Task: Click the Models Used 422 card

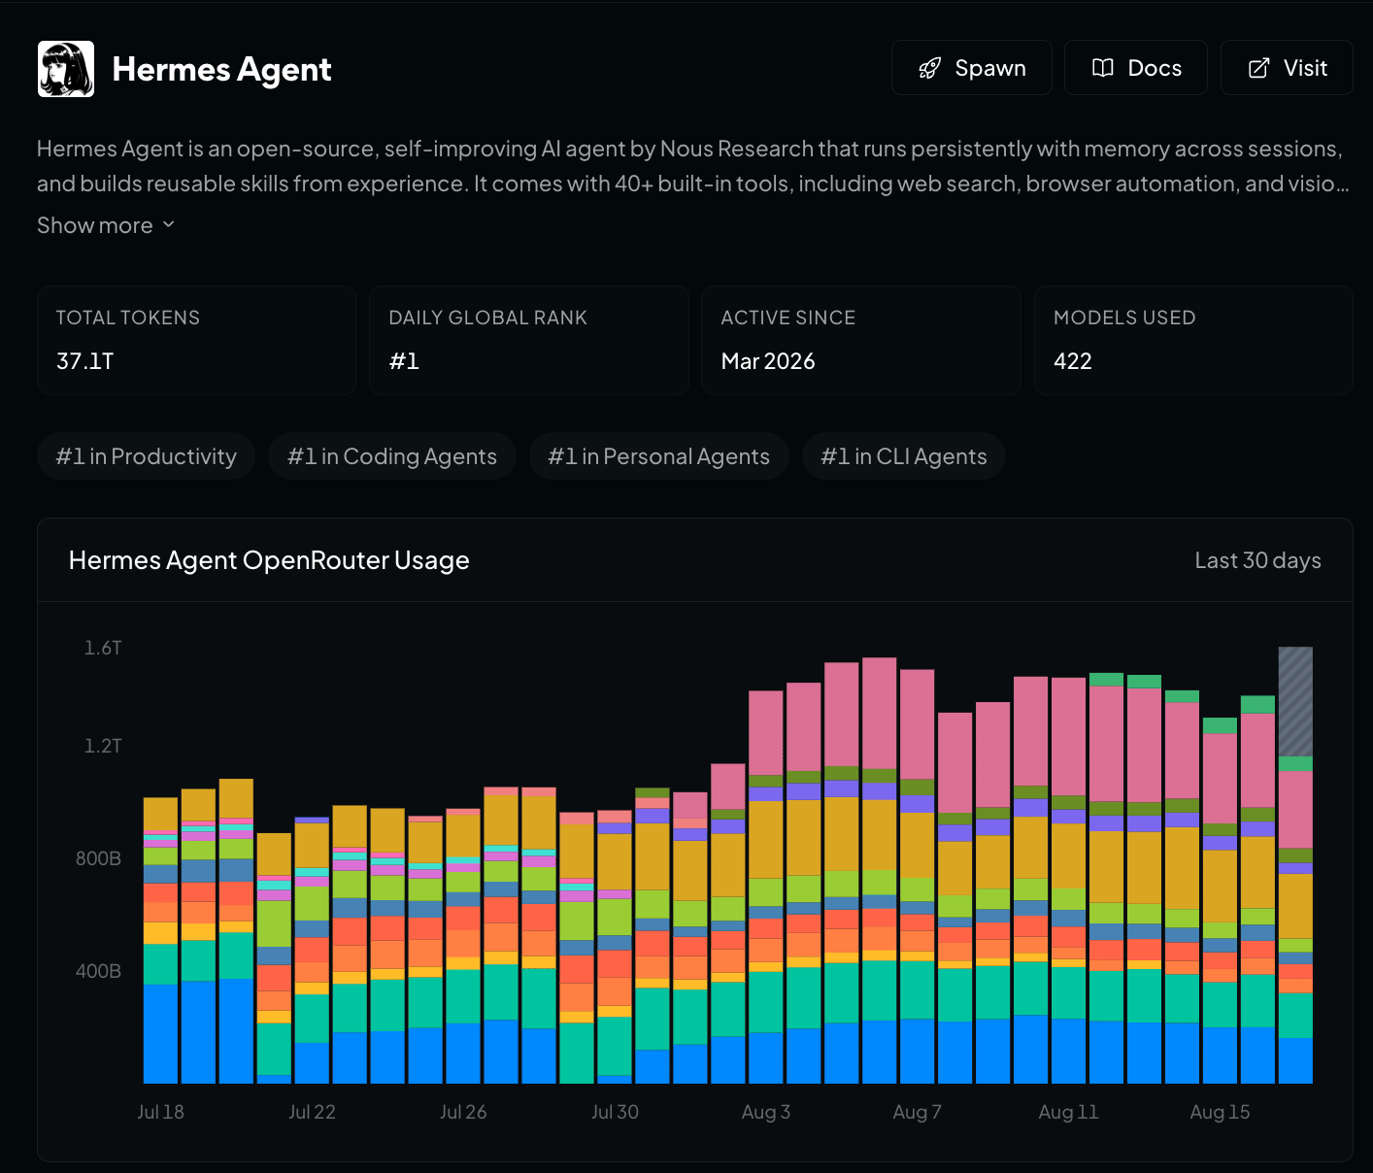Action: tap(1193, 340)
